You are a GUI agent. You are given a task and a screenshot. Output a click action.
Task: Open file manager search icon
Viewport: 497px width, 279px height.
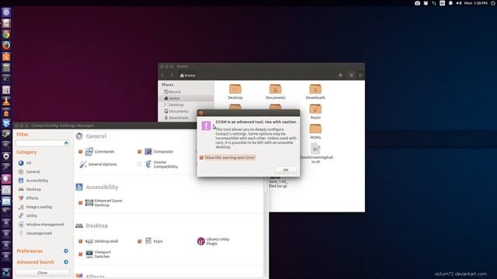tap(340, 75)
